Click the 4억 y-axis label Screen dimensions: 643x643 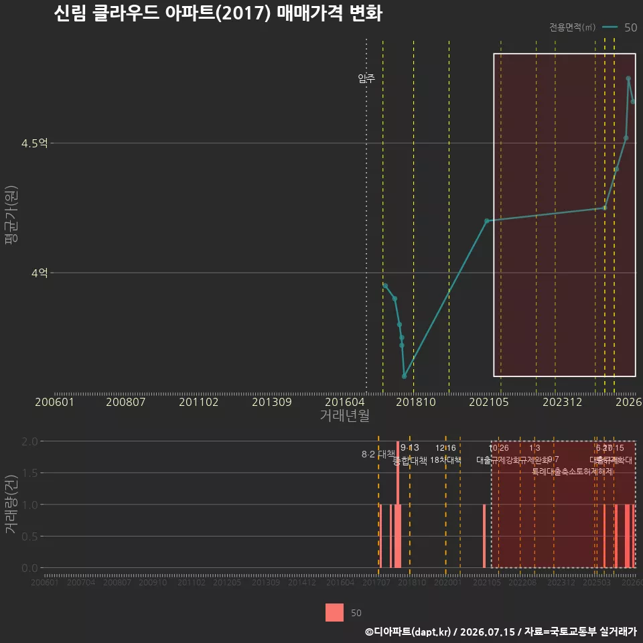40,273
